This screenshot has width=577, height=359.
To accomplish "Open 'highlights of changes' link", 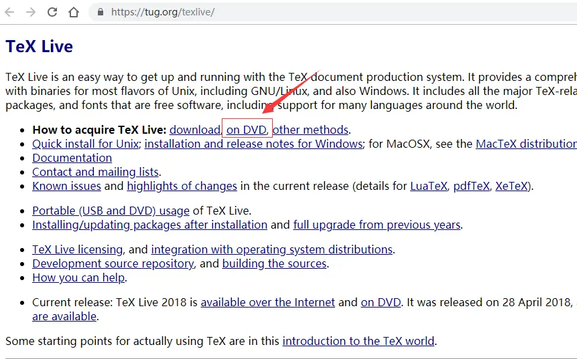I will (182, 186).
